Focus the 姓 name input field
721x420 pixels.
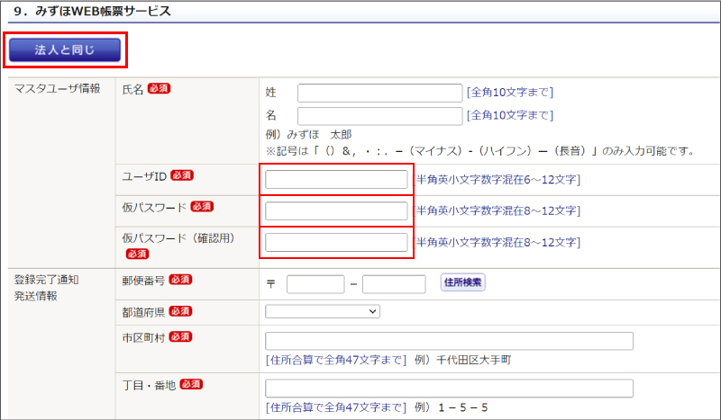pyautogui.click(x=379, y=93)
